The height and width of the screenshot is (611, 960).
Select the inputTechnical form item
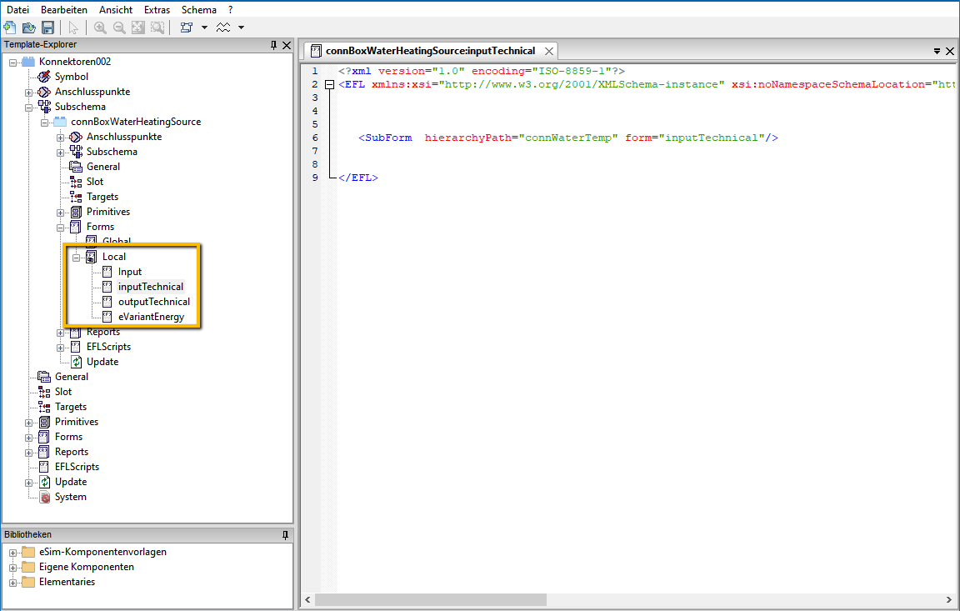click(x=151, y=287)
